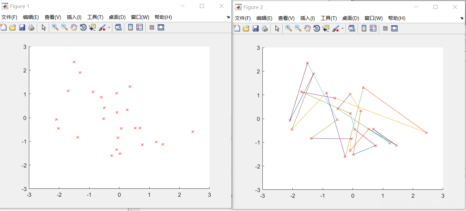Click MATLAB logo in Figure 2 title bar
The width and height of the screenshot is (466, 211).
click(238, 7)
